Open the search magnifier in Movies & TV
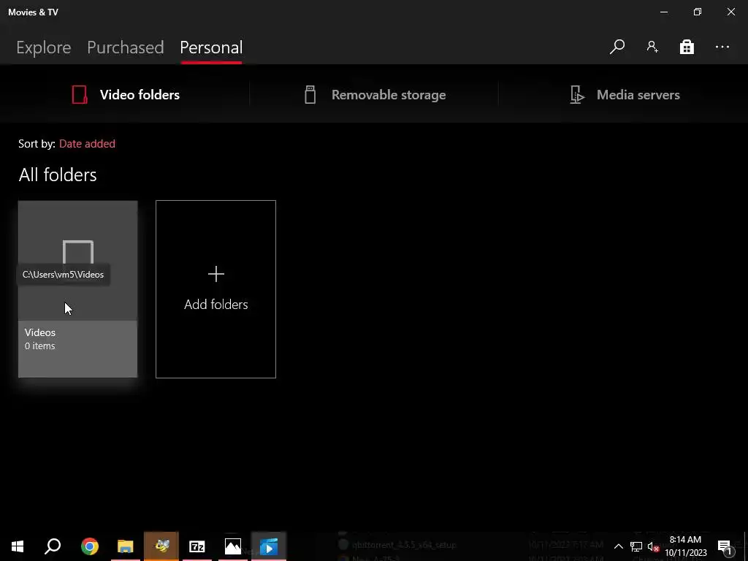Image resolution: width=748 pixels, height=561 pixels. click(617, 47)
